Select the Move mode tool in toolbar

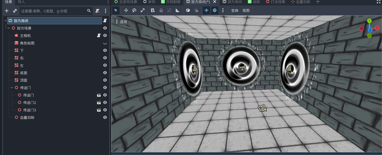pos(126,11)
